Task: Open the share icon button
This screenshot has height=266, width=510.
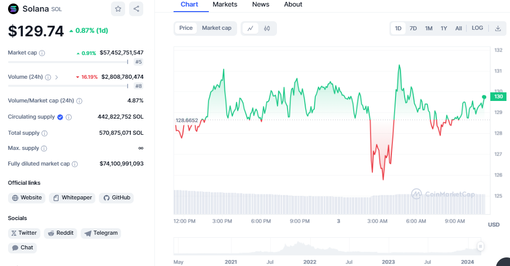Action: click(136, 9)
